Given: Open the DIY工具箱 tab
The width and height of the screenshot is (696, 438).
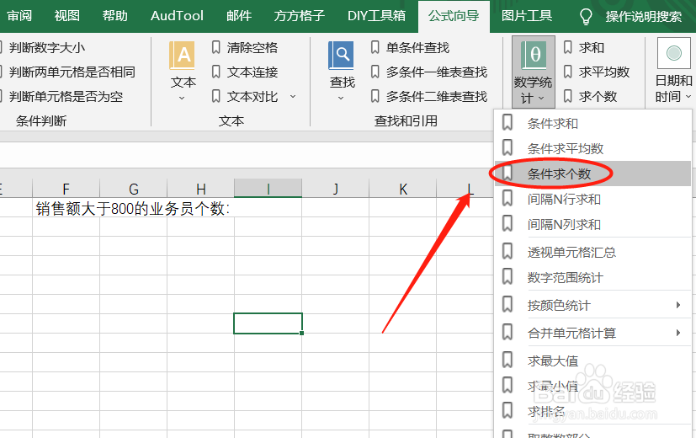Looking at the screenshot, I should click(x=376, y=16).
